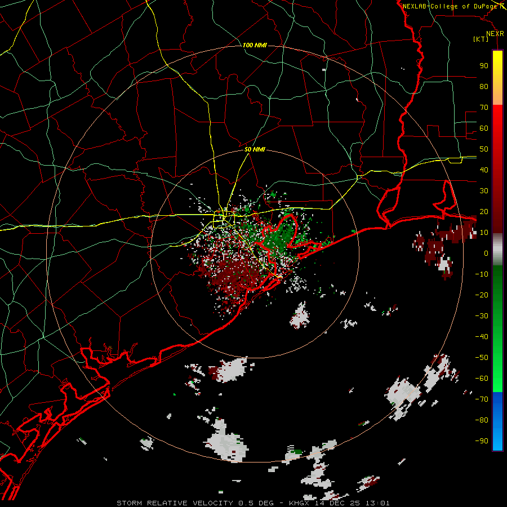Click the "-20" scale value
507x507 pixels.
[x=482, y=295]
